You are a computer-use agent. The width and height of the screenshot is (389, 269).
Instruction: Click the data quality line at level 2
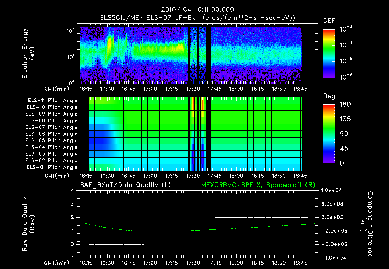[261, 217]
